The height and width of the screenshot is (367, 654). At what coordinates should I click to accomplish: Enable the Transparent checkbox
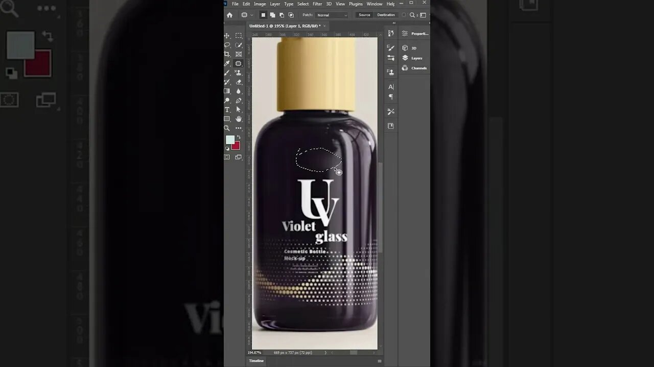click(404, 15)
